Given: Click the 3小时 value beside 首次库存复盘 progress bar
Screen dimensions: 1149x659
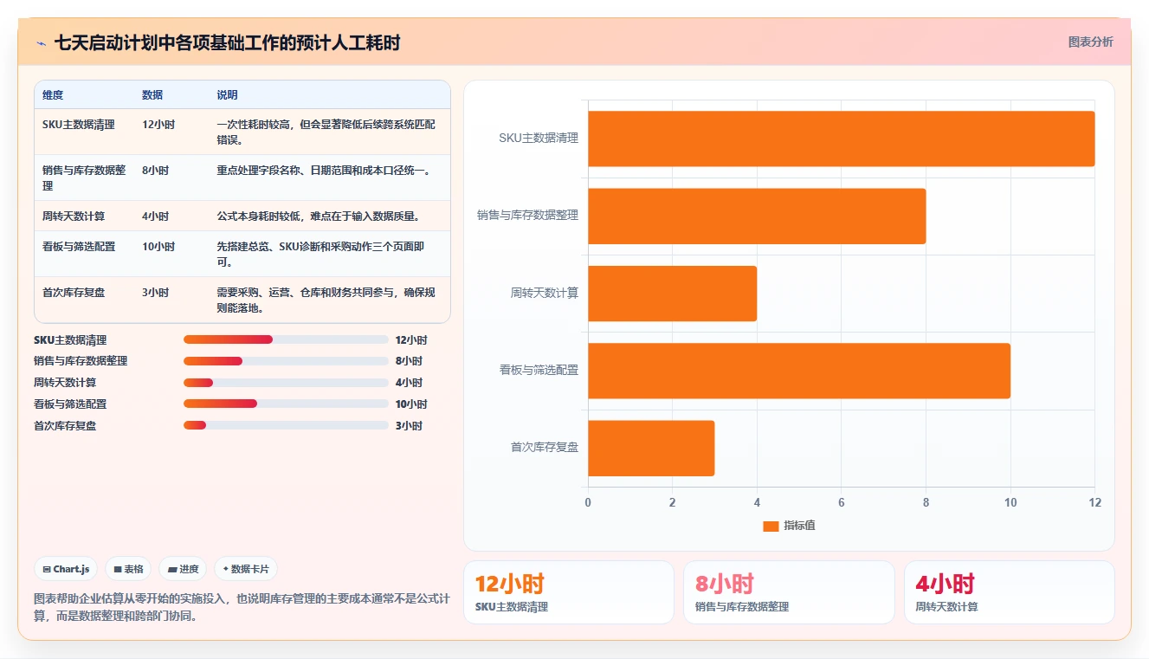Looking at the screenshot, I should tap(409, 425).
